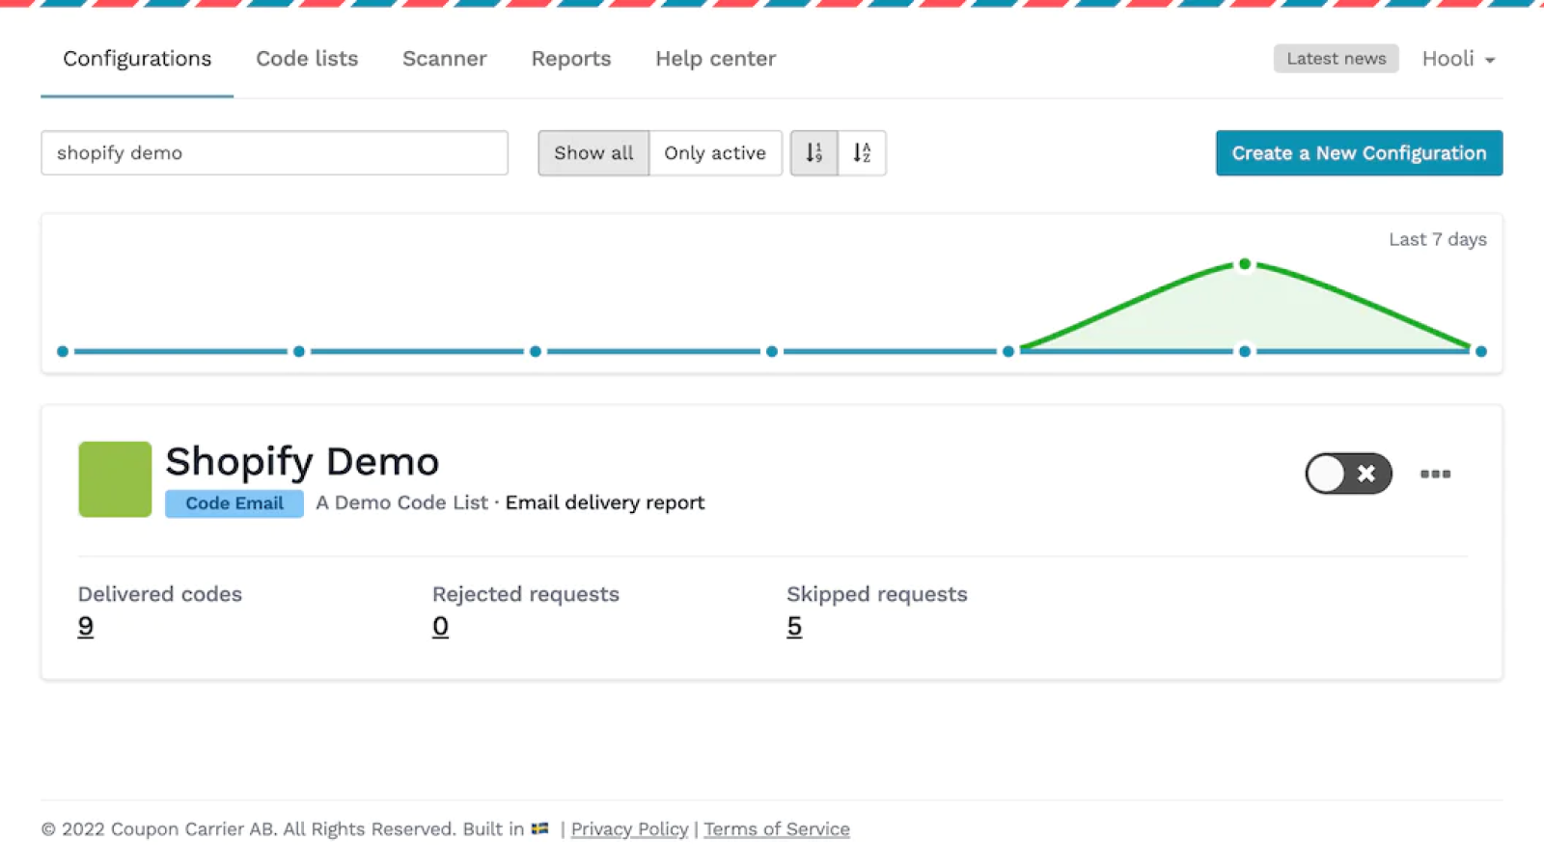The height and width of the screenshot is (868, 1544).
Task: Click the rejected requests count 0
Action: [440, 627]
